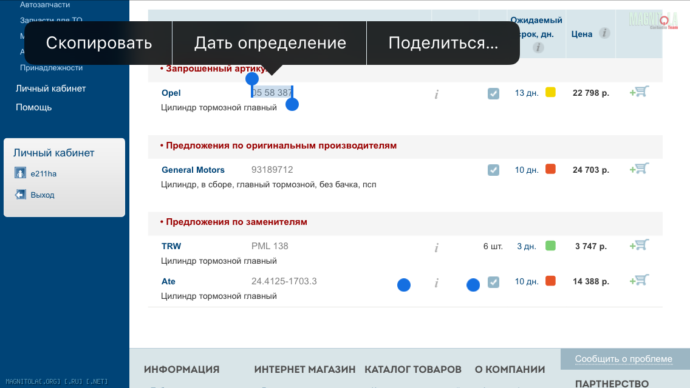Screen dimensions: 690x388
Task: Click the ИНТЕРНЕТ МАГАЗИН footer heading
Action: point(304,370)
